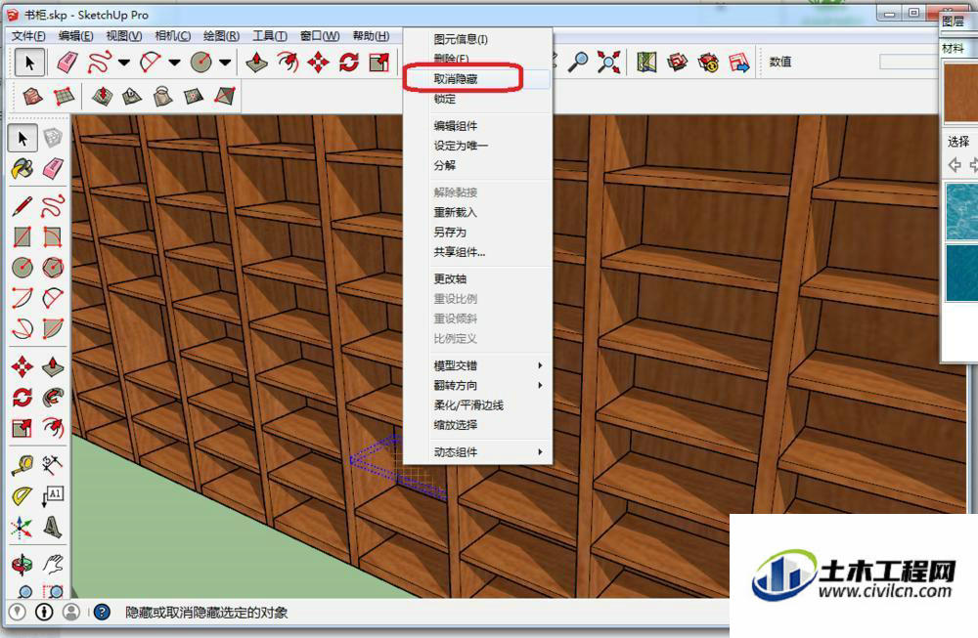This screenshot has width=978, height=638.
Task: Open the 绘图(R) menu
Action: [221, 35]
